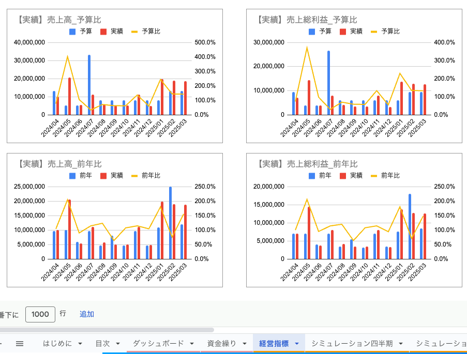This screenshot has height=354, width=467.
Task: Click red 実績 legend swatch in 売上高_前年比 chart
Action: pos(103,176)
